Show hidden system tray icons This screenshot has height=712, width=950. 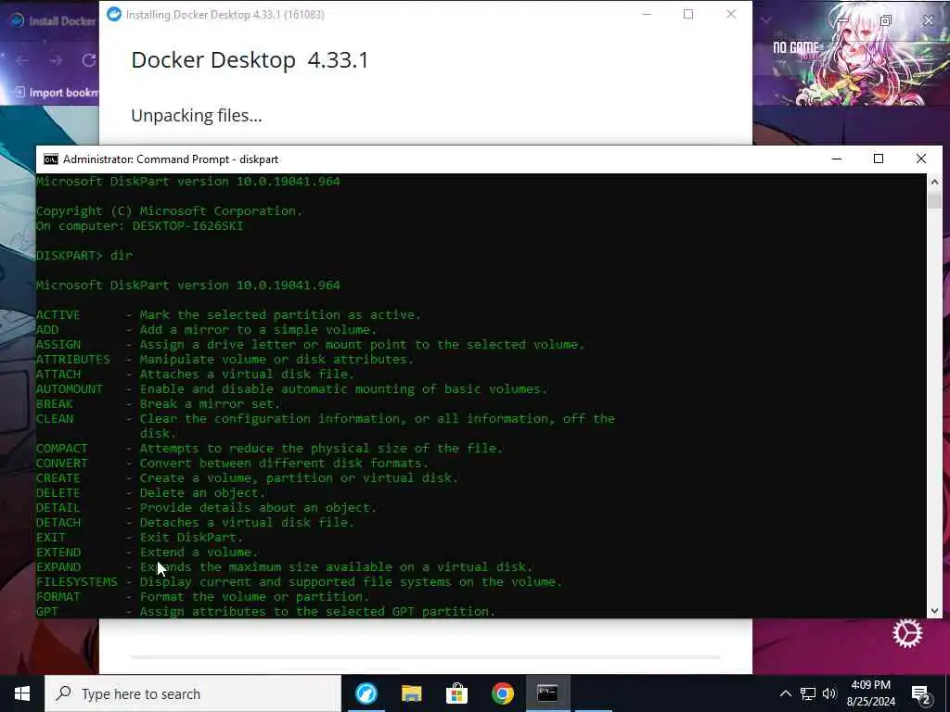tap(785, 693)
